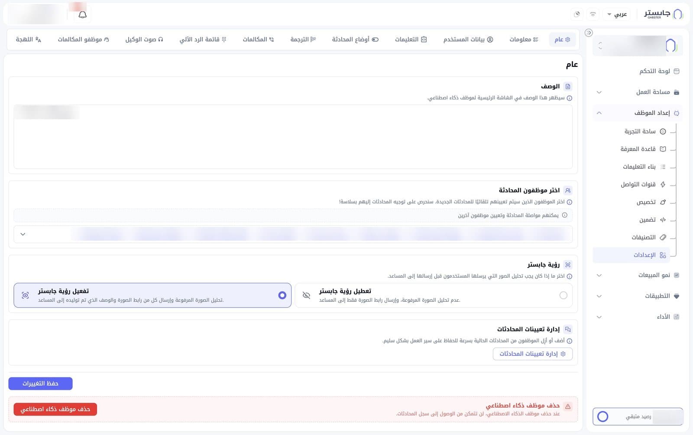The image size is (693, 435).
Task: Open بناء التعليمات in sidebar
Action: click(644, 167)
